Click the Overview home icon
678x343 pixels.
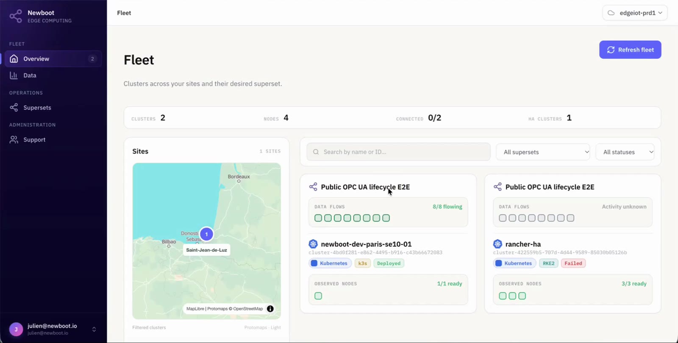coord(14,59)
